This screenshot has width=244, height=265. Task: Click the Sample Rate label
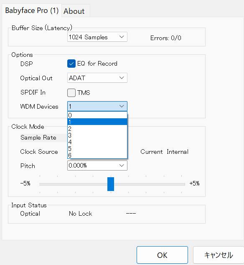point(38,138)
